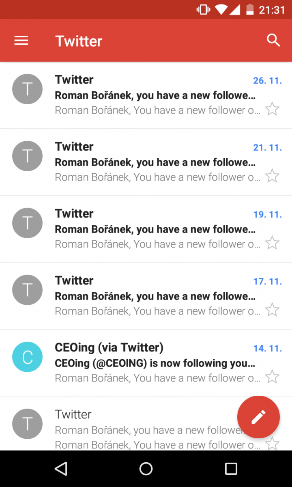
Task: Open the hamburger navigation menu
Action: click(x=21, y=41)
